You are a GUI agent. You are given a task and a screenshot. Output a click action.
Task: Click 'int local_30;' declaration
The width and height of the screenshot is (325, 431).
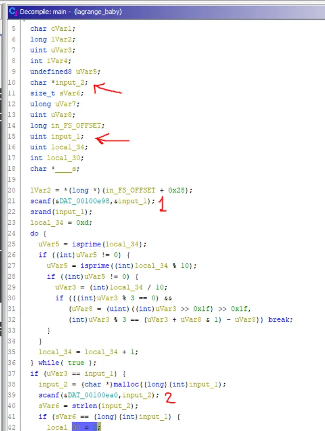tap(57, 158)
